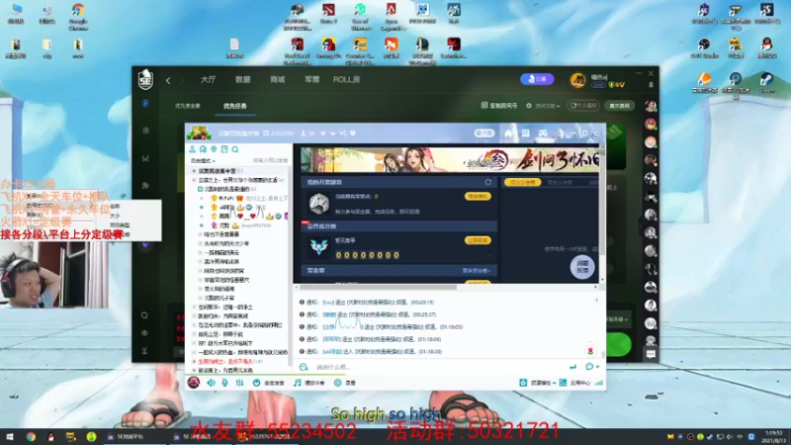Expand the last visible channel row
The height and width of the screenshot is (445, 791).
coord(194,370)
